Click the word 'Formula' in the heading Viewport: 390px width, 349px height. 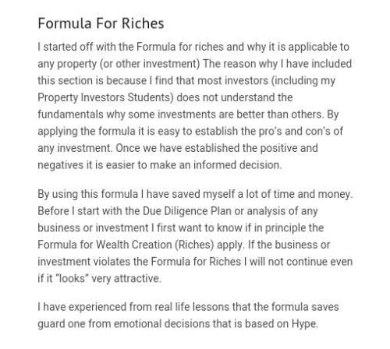(65, 23)
